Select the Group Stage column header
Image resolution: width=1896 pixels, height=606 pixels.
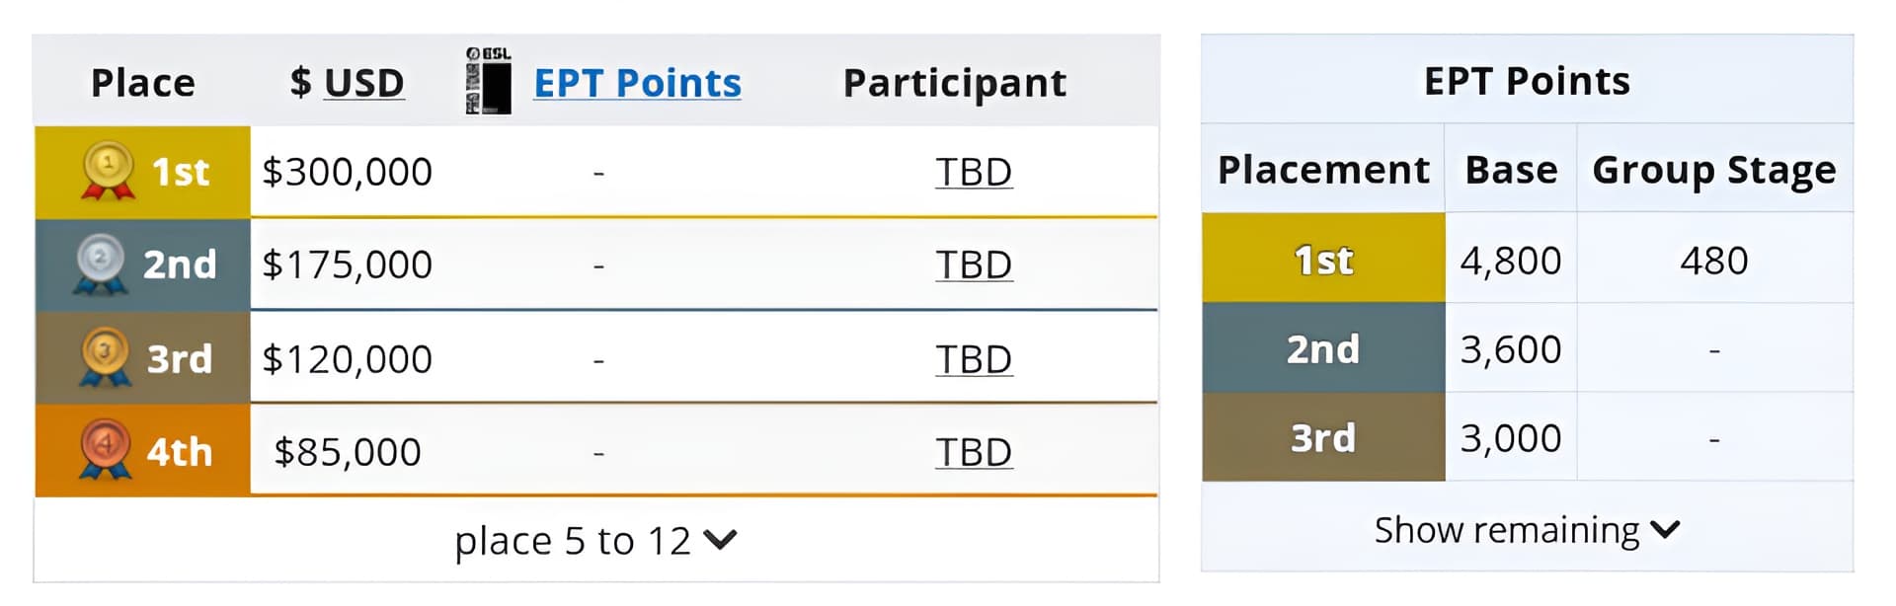coord(1715,169)
